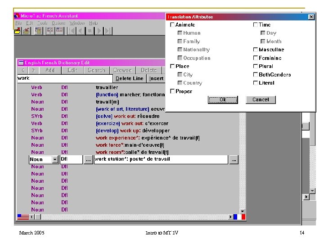Click the Edit button in dictionary toolbar
Screen dimensions: 324x243
click(x=72, y=70)
